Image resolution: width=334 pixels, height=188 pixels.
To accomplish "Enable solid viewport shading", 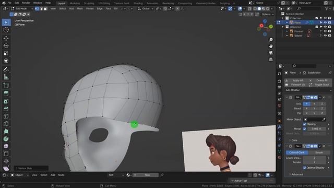I will [259, 9].
